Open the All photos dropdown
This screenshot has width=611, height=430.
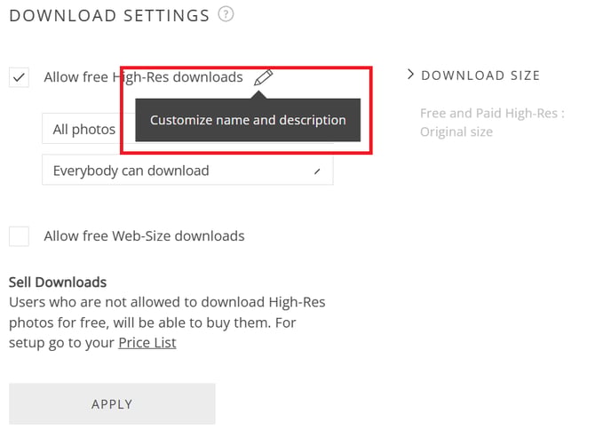[x=187, y=129]
